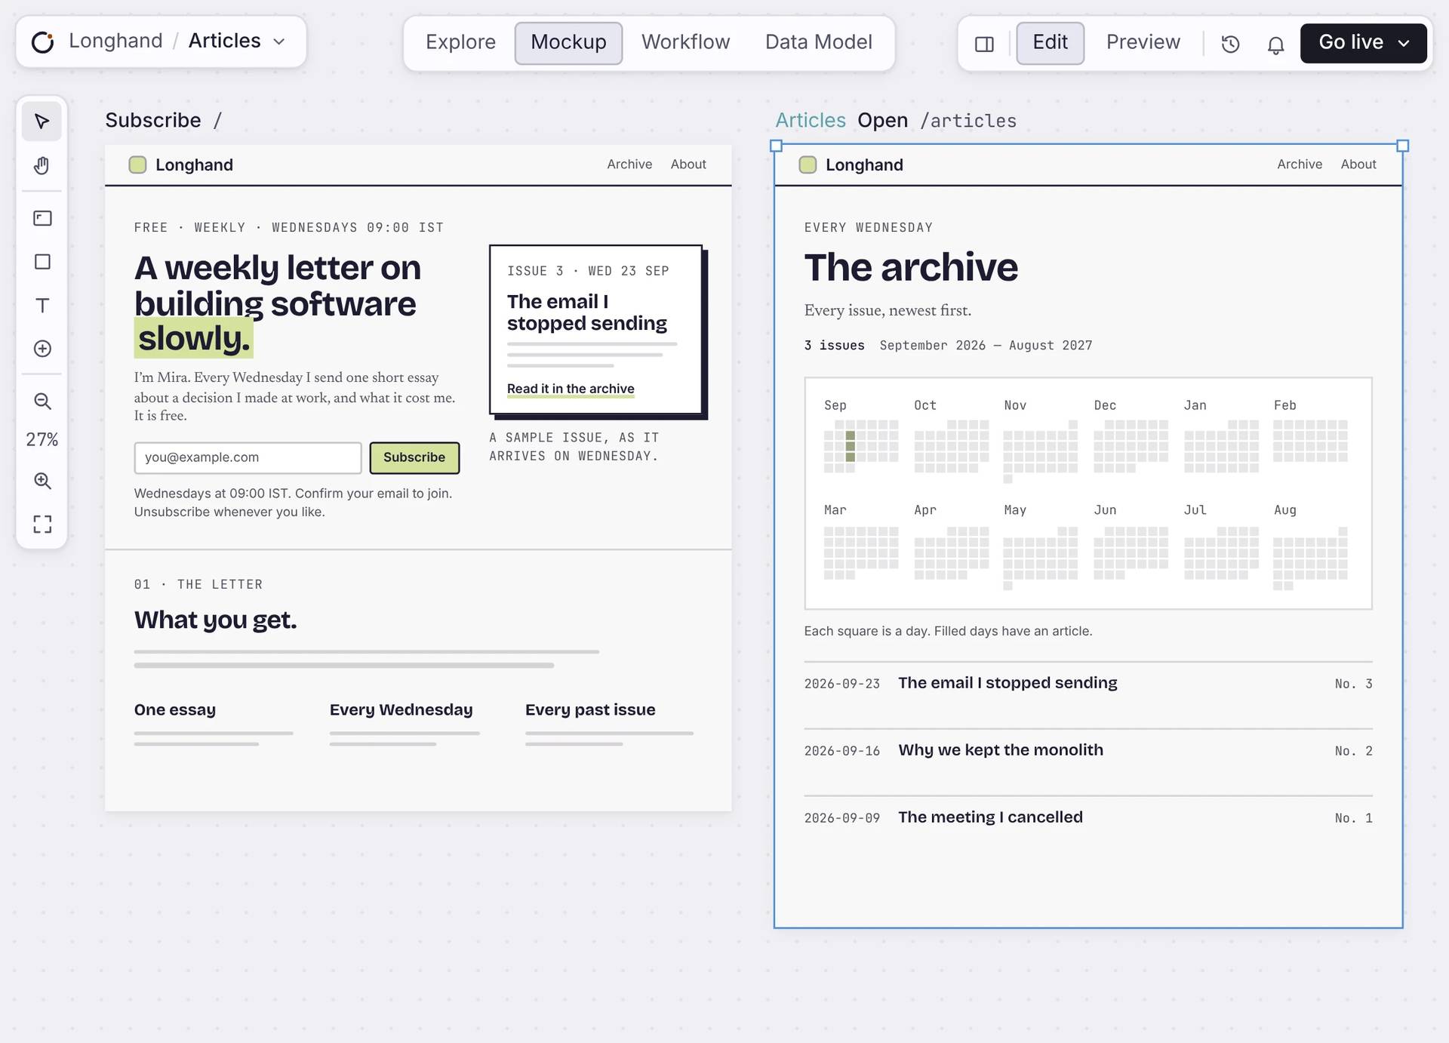The width and height of the screenshot is (1449, 1043).
Task: Click the Longhand app logo icon
Action: click(43, 42)
